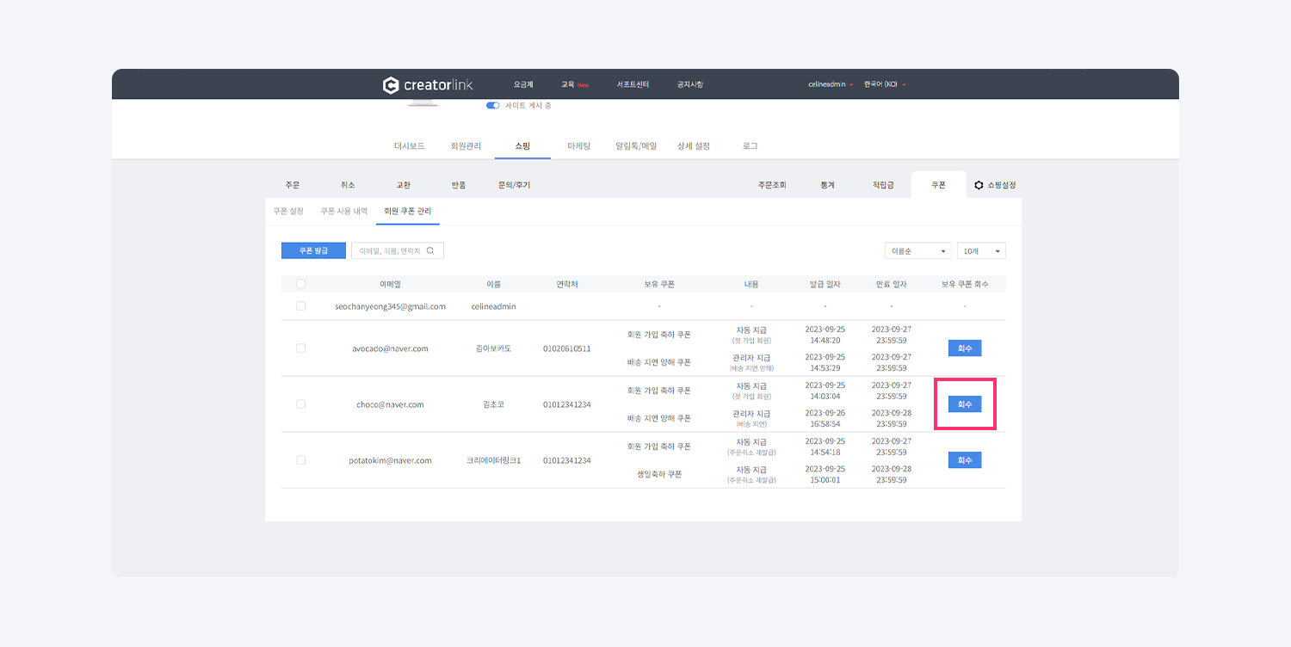
Task: Open the 회원관리 main tab
Action: 466,146
